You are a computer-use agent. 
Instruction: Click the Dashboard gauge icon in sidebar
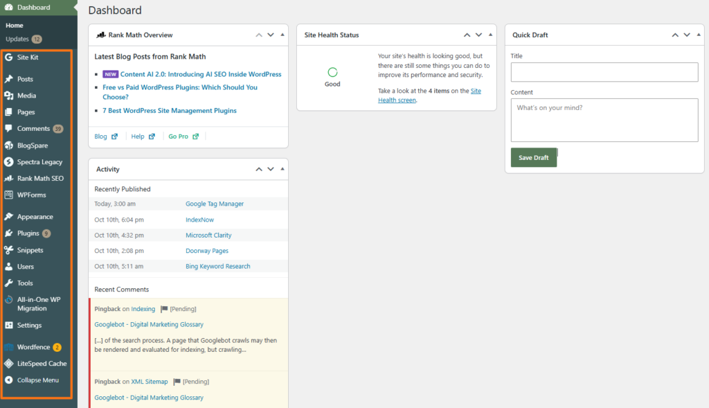coord(8,7)
